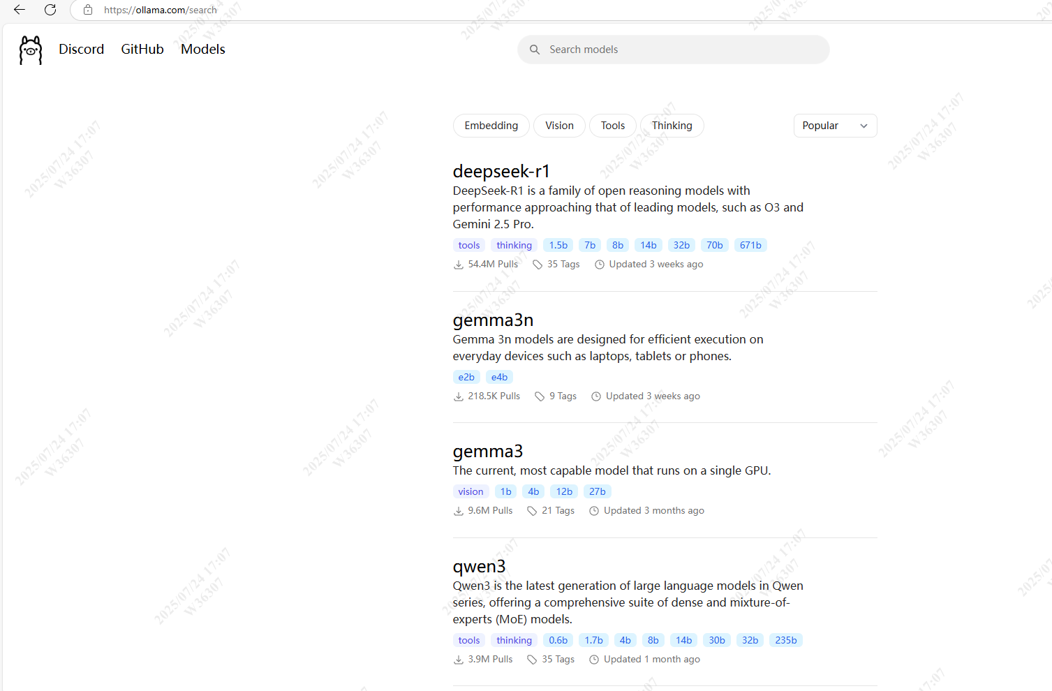
Task: Click the browser back arrow
Action: [x=20, y=10]
